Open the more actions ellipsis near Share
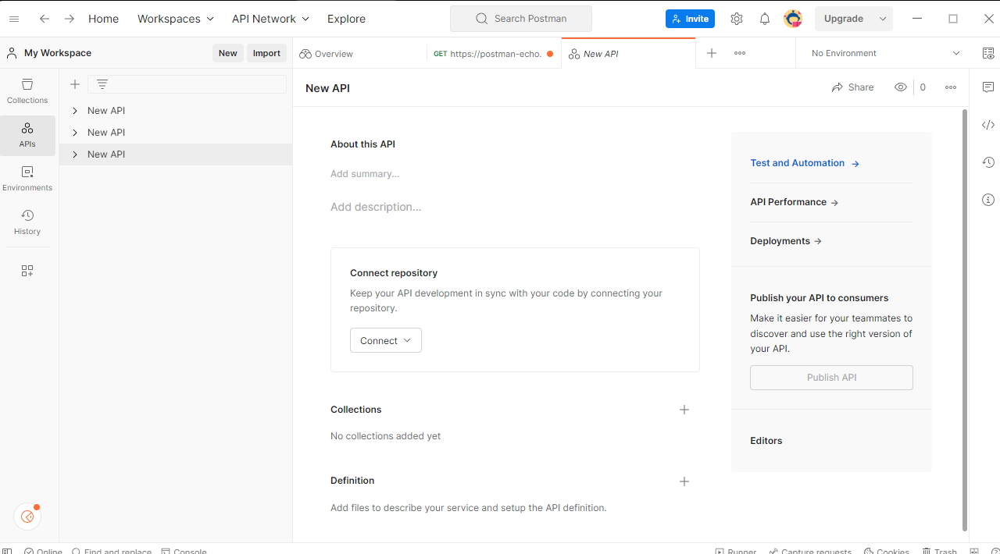The height and width of the screenshot is (554, 1000). (951, 87)
